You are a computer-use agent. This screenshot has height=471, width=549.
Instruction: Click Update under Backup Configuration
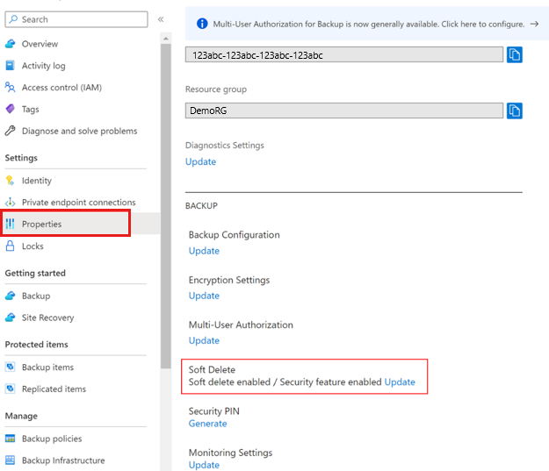point(204,251)
